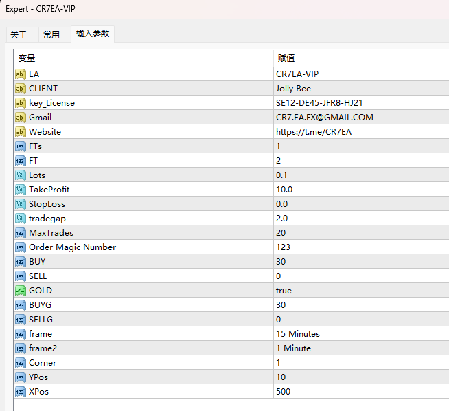Toggle the GOLD value set to true
449x411 pixels.
pyautogui.click(x=361, y=290)
